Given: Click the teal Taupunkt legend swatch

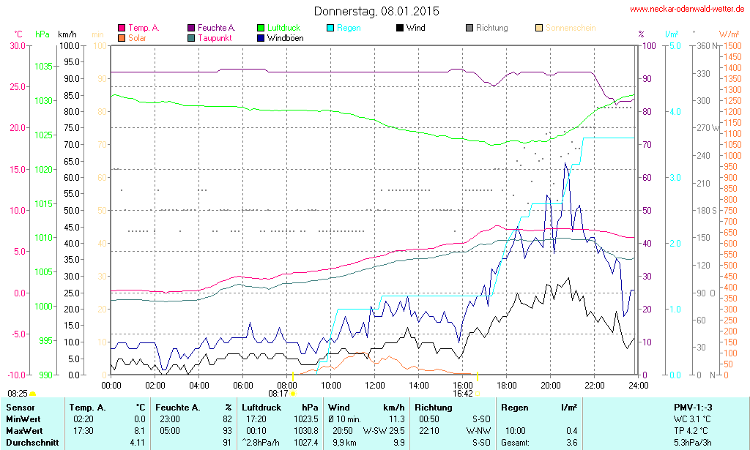Looking at the screenshot, I should (191, 37).
